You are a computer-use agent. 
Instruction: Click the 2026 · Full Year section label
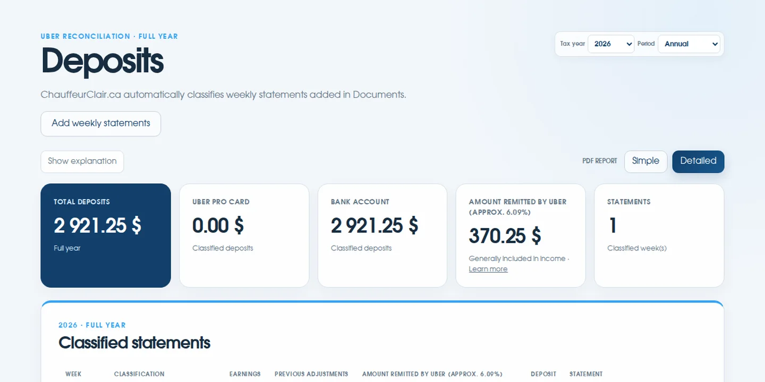point(92,325)
